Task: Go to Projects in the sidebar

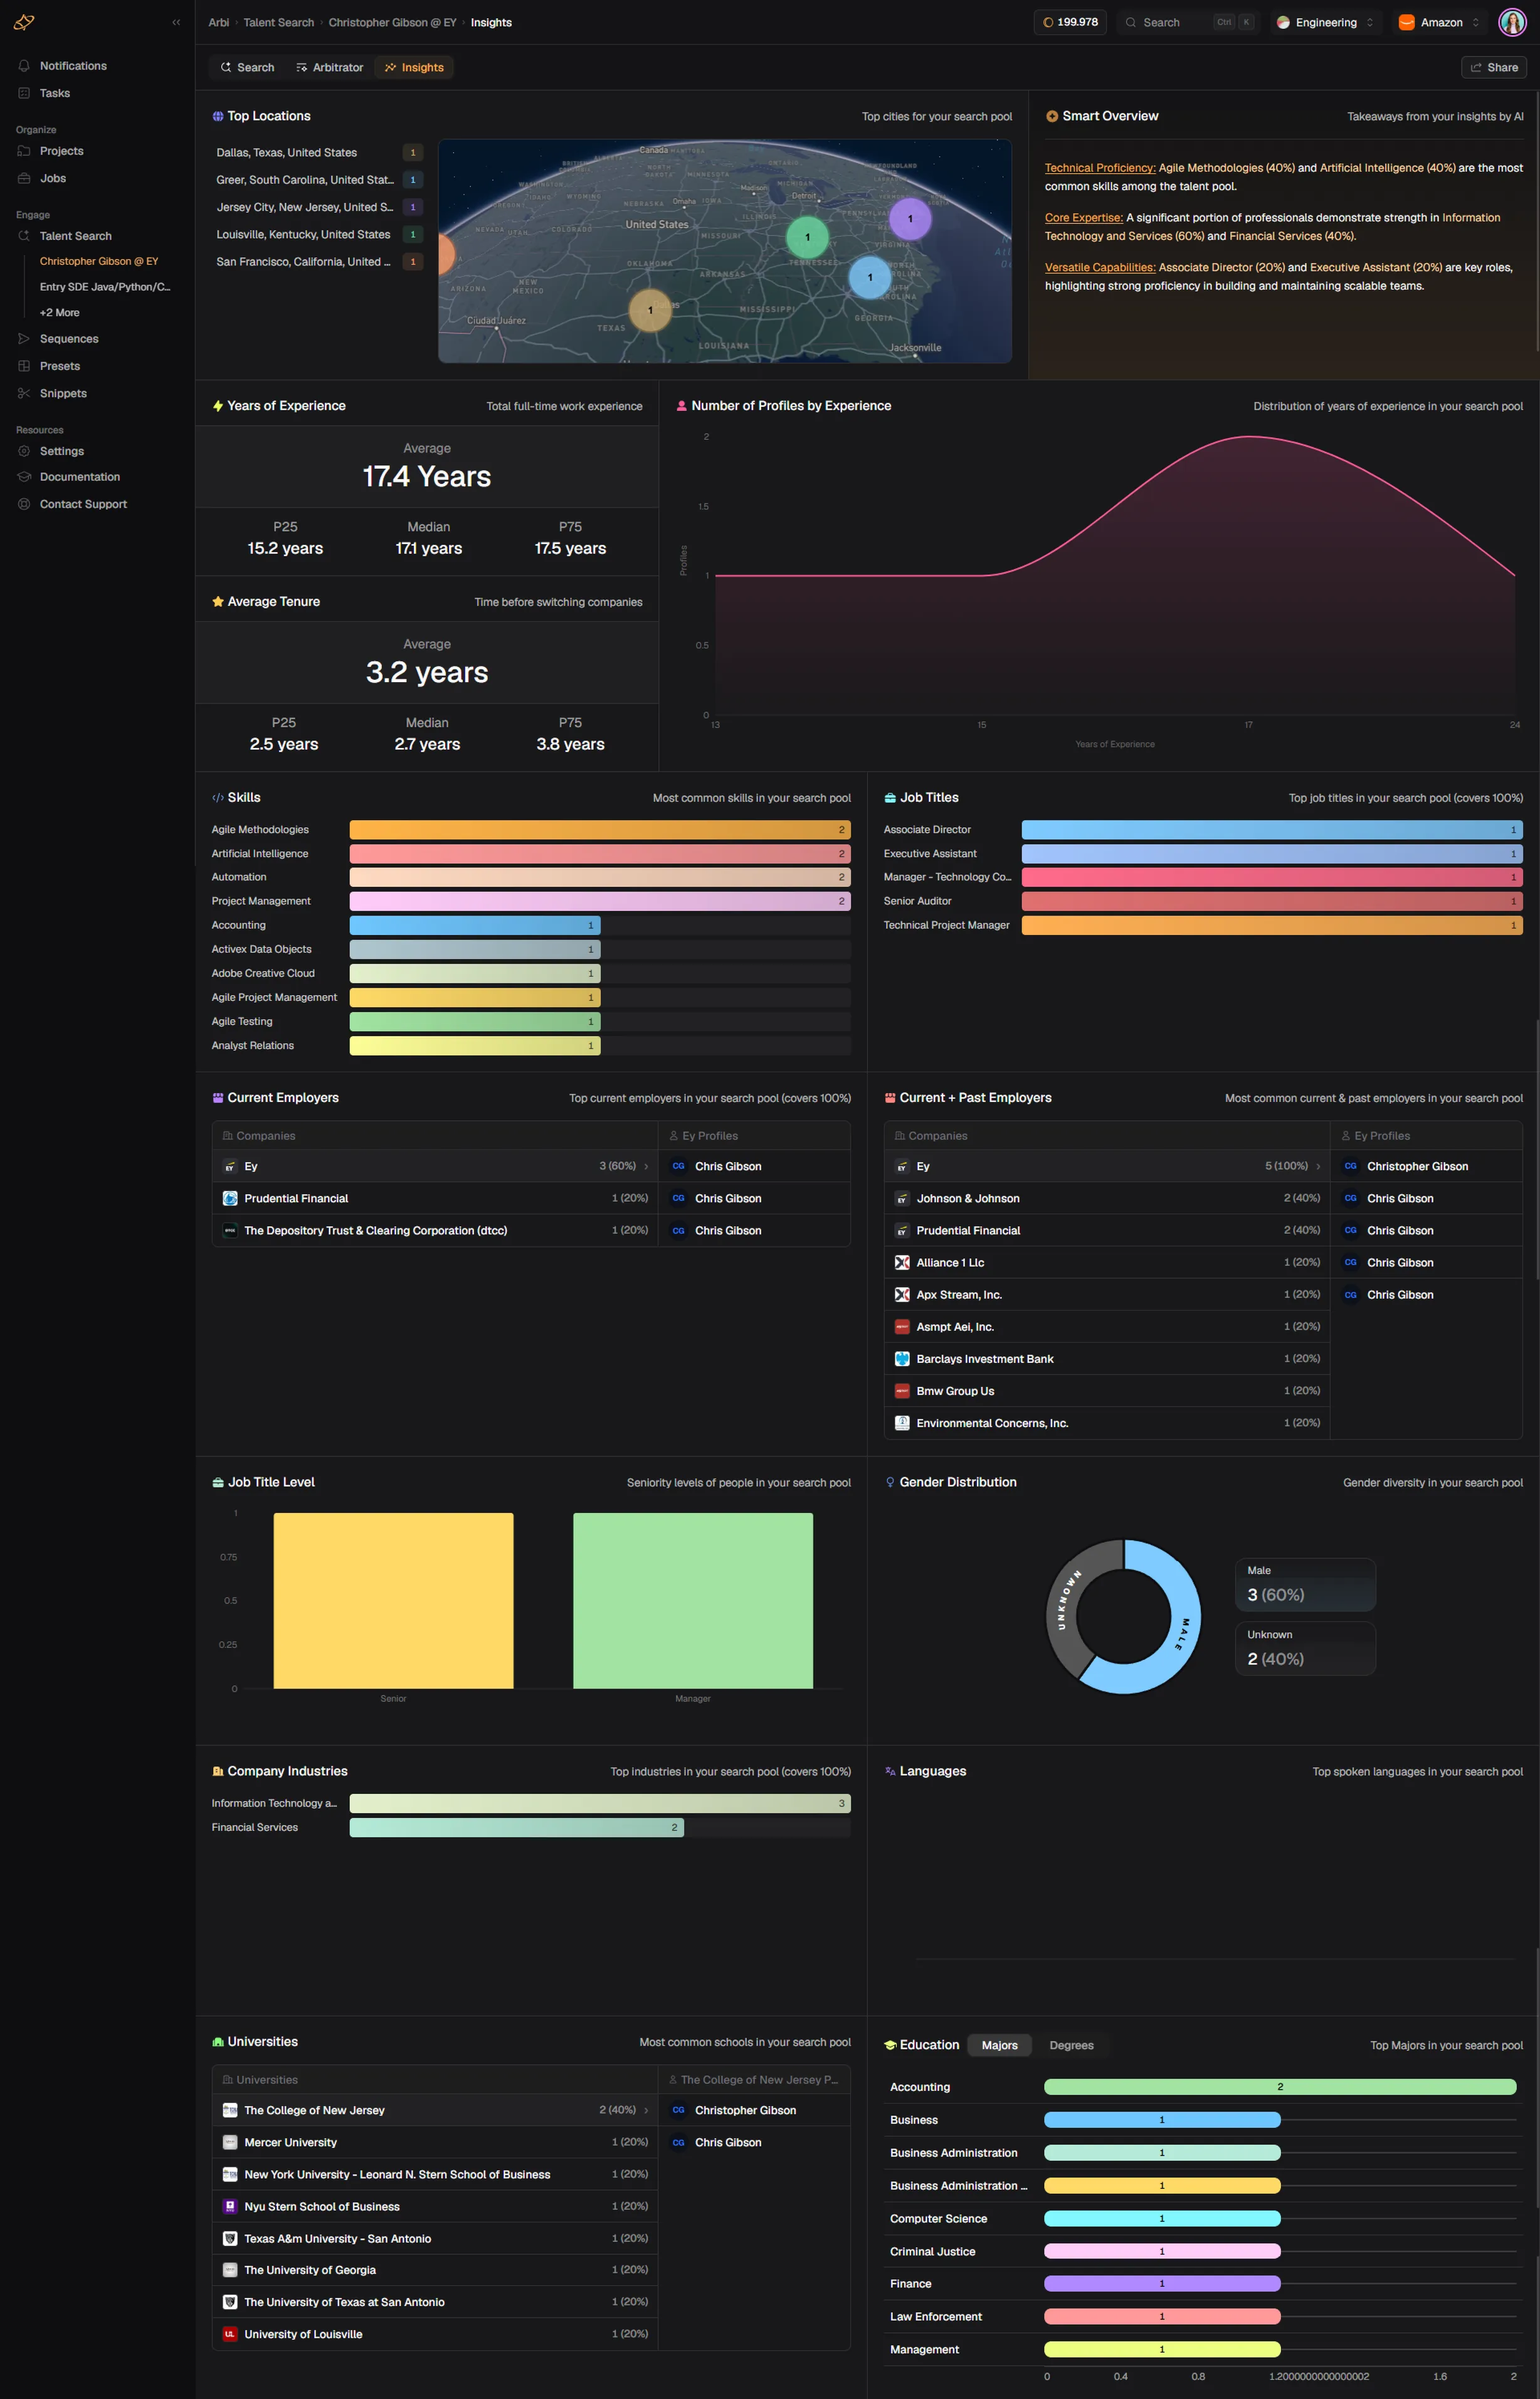Action: [61, 151]
